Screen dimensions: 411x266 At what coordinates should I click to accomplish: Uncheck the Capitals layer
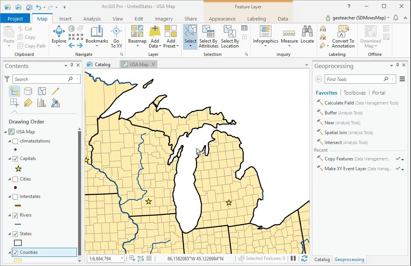(x=15, y=159)
